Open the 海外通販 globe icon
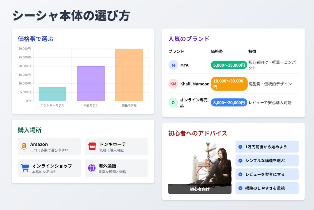Image resolution: width=314 pixels, height=210 pixels. coord(91,168)
